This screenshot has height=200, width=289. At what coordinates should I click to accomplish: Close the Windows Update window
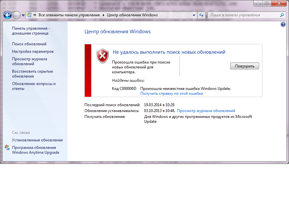[x=279, y=3]
